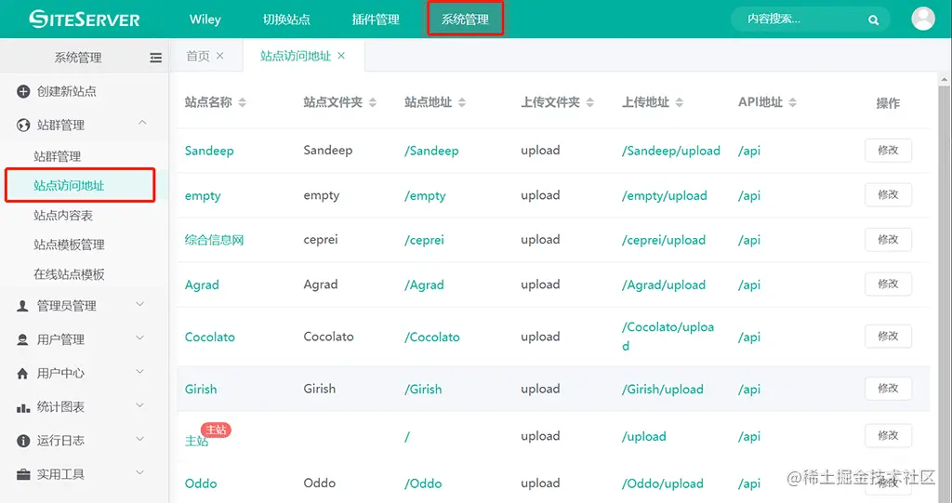This screenshot has height=503, width=952.
Task: Open the 插件管理 top menu
Action: [x=376, y=20]
